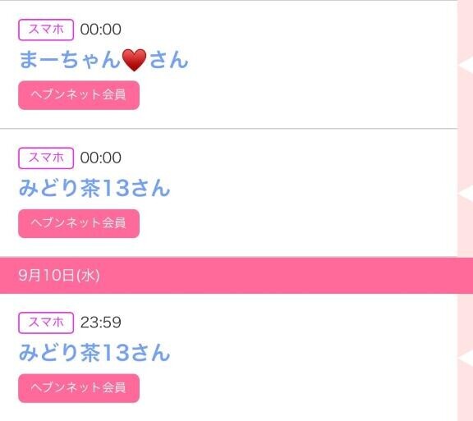This screenshot has height=421, width=473.
Task: Click the 00:00 timestamp in まーちゃん's entry
Action: [x=101, y=30]
